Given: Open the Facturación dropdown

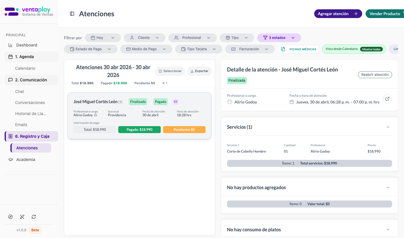Looking at the screenshot, I should (x=250, y=49).
